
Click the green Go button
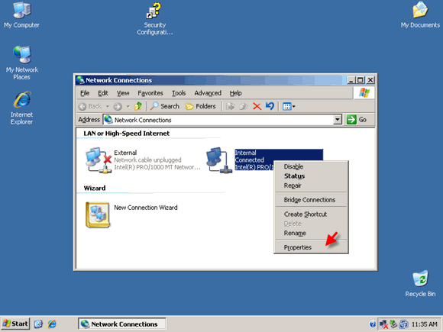(x=357, y=120)
